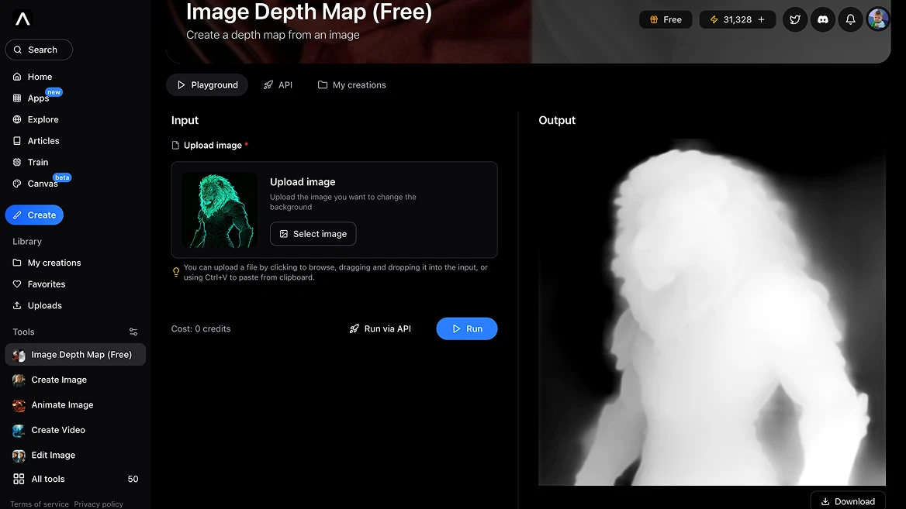Switch to the My creations tab

coord(351,85)
